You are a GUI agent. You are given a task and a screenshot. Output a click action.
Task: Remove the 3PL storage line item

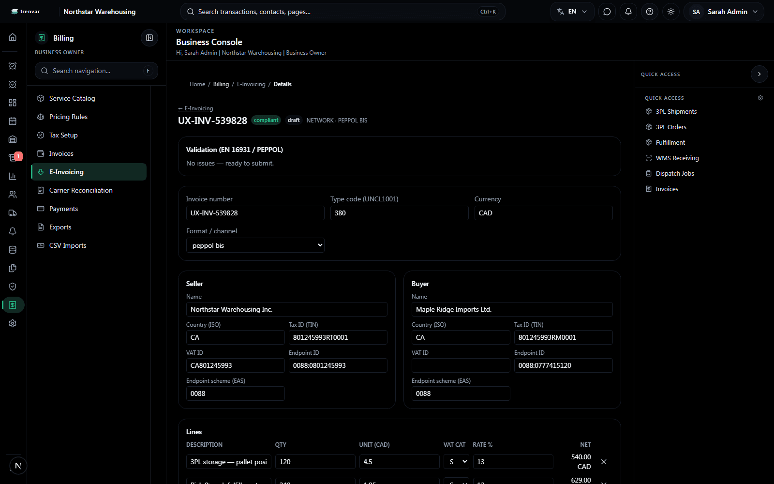pyautogui.click(x=604, y=462)
